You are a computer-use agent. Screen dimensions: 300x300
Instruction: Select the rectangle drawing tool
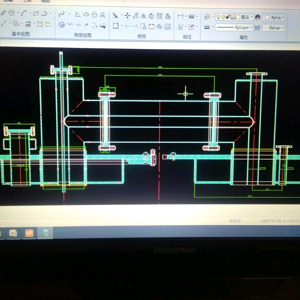pos(36,13)
